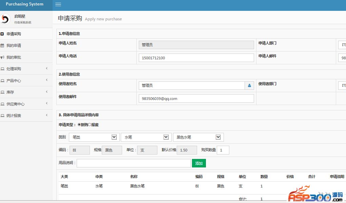The width and height of the screenshot is (346, 203).
Task: Click the laptop icon beside 处理采购
Action: point(2,69)
